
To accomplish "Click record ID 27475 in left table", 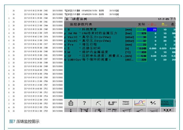I will click(x=46, y=33).
